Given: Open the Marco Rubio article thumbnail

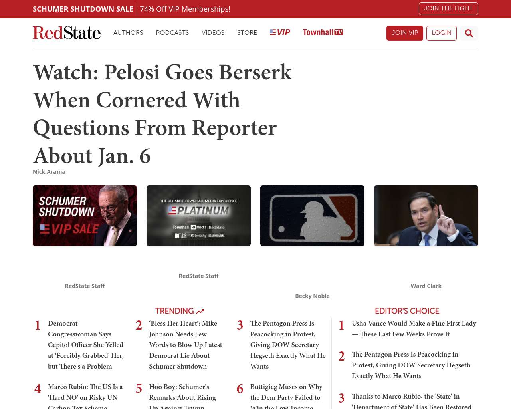Looking at the screenshot, I should point(426,216).
